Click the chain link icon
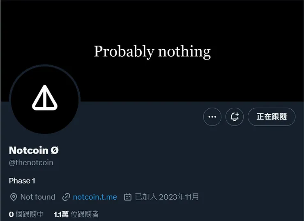The width and height of the screenshot is (304, 221). point(66,197)
